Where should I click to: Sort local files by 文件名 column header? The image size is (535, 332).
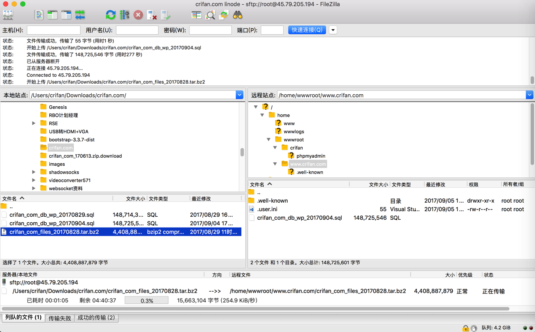coord(57,198)
